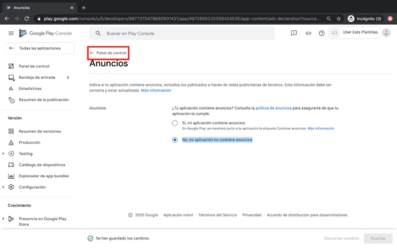Select 'No, mi aplicación no contiene anuncios'
The image size is (397, 248).
[175, 140]
